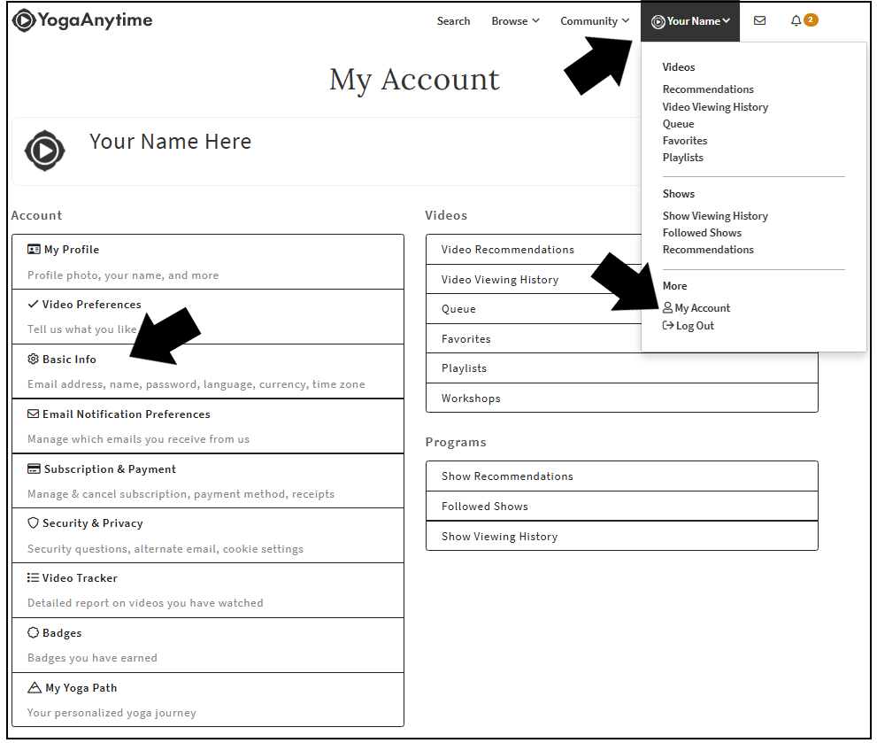877x743 pixels.
Task: Click the Subscription credit card icon
Action: coord(34,468)
